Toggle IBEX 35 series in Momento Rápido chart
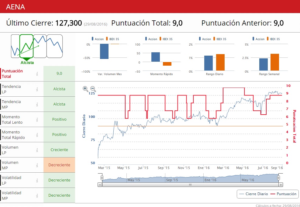The image size is (300, 207). (x=166, y=39)
